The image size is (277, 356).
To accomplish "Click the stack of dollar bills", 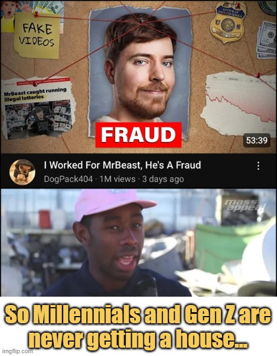I will (x=266, y=40).
